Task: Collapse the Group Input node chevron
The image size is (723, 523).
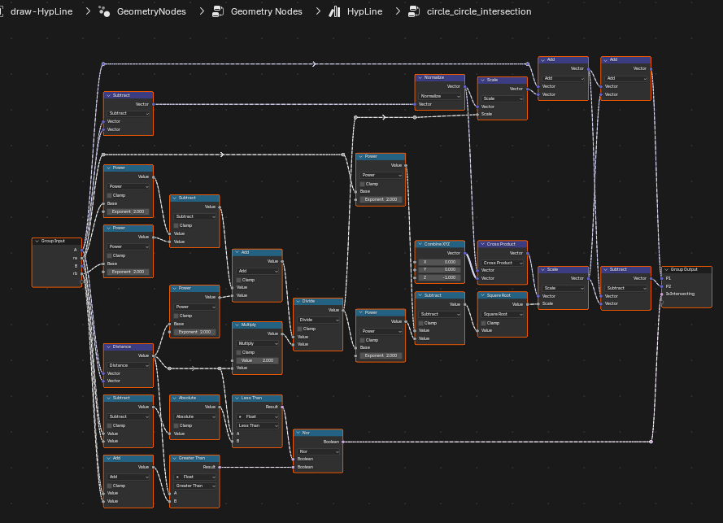Action: [x=37, y=241]
